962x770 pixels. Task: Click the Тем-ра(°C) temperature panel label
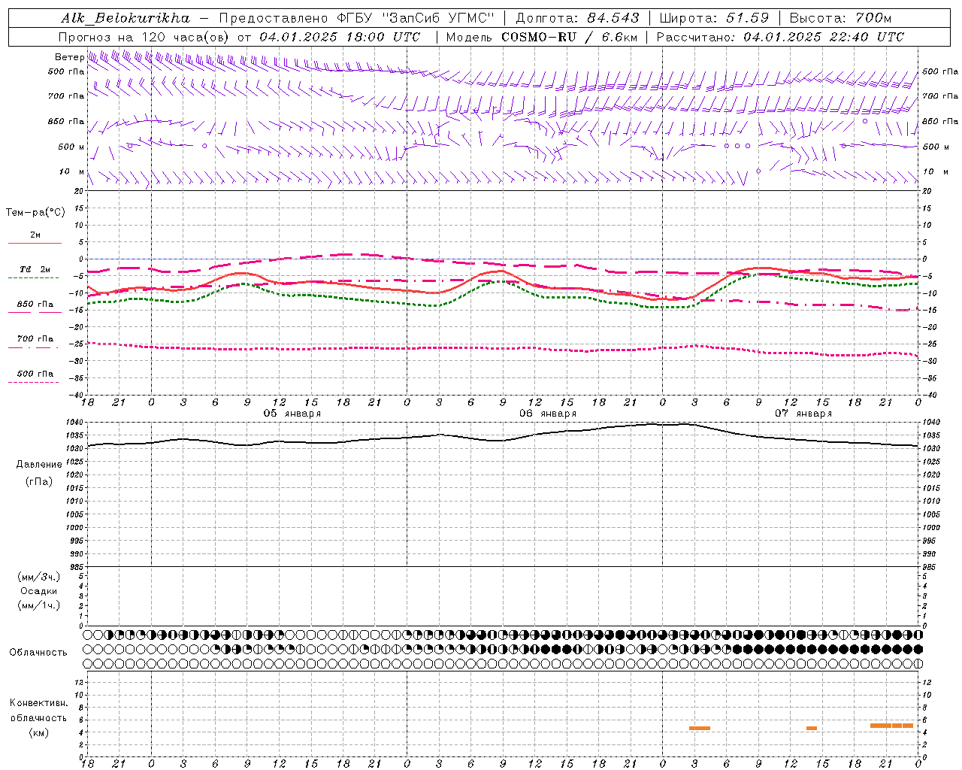coord(35,213)
